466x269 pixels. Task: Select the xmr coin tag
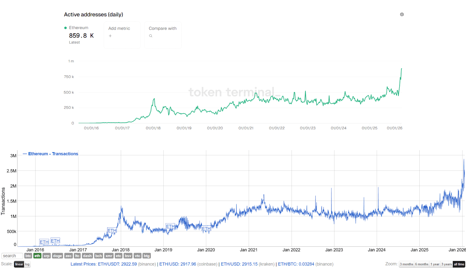[x=109, y=256]
